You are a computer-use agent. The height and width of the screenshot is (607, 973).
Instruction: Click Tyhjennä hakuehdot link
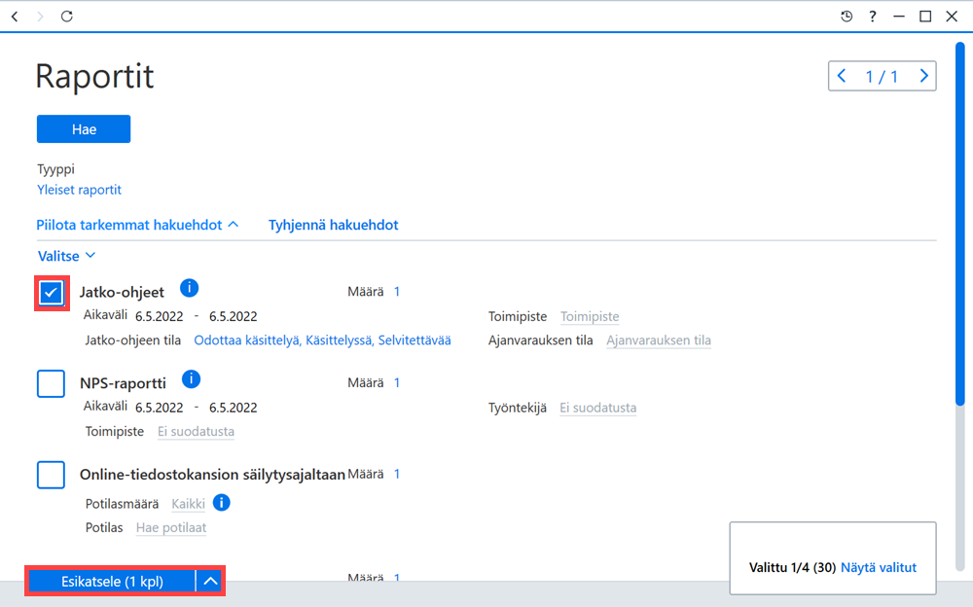click(333, 225)
